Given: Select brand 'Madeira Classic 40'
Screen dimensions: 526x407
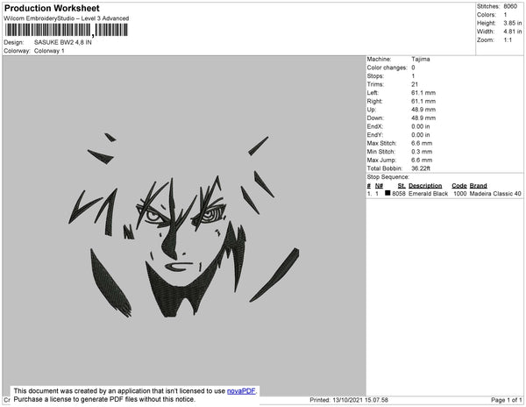Looking at the screenshot, I should click(495, 194).
